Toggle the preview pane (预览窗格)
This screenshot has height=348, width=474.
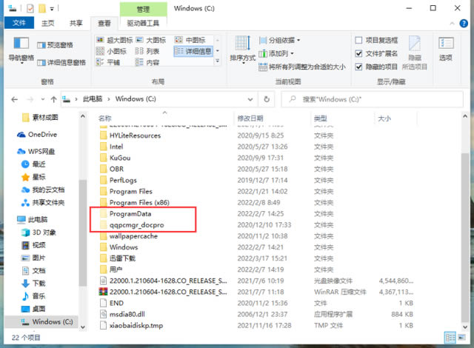click(x=55, y=45)
